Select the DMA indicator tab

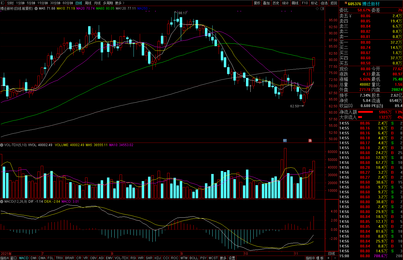pos(42,258)
